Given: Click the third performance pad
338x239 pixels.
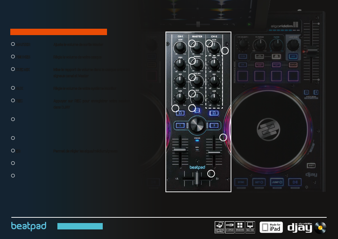Looking at the screenshot, I should (276, 76).
